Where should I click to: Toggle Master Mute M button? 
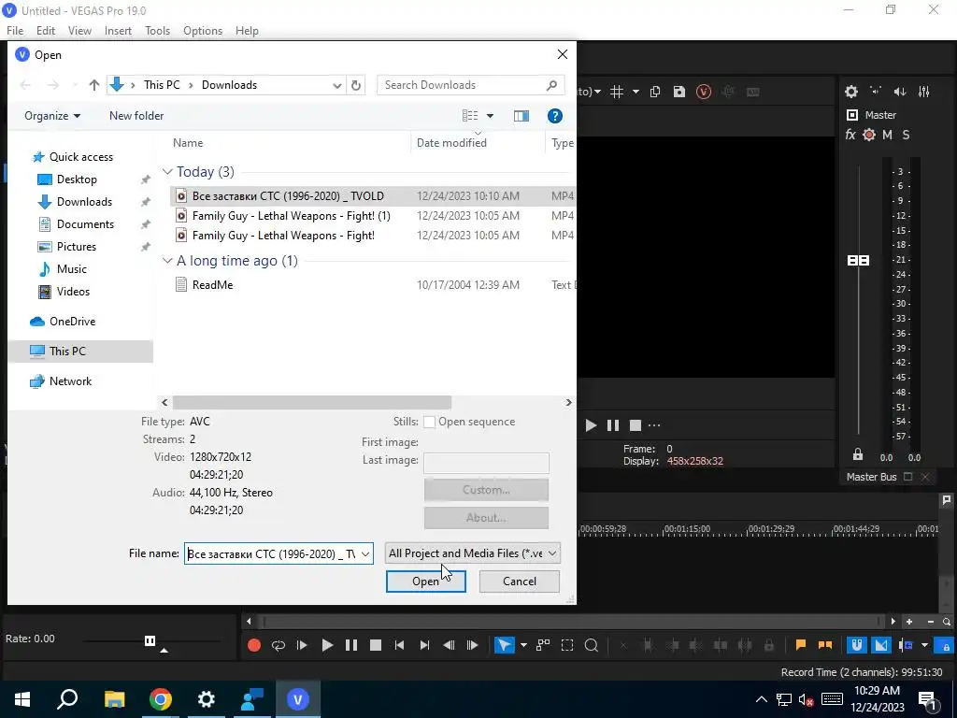888,135
